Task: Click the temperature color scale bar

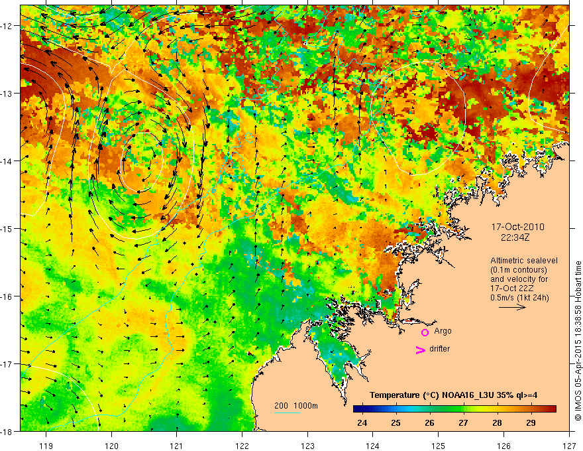Action: coord(454,409)
